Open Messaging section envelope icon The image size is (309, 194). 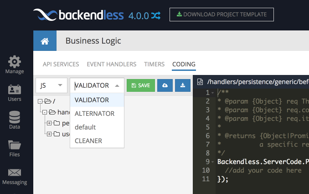click(15, 173)
